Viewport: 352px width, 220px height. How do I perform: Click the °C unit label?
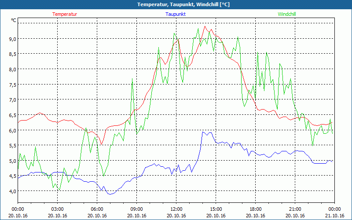coord(14,20)
